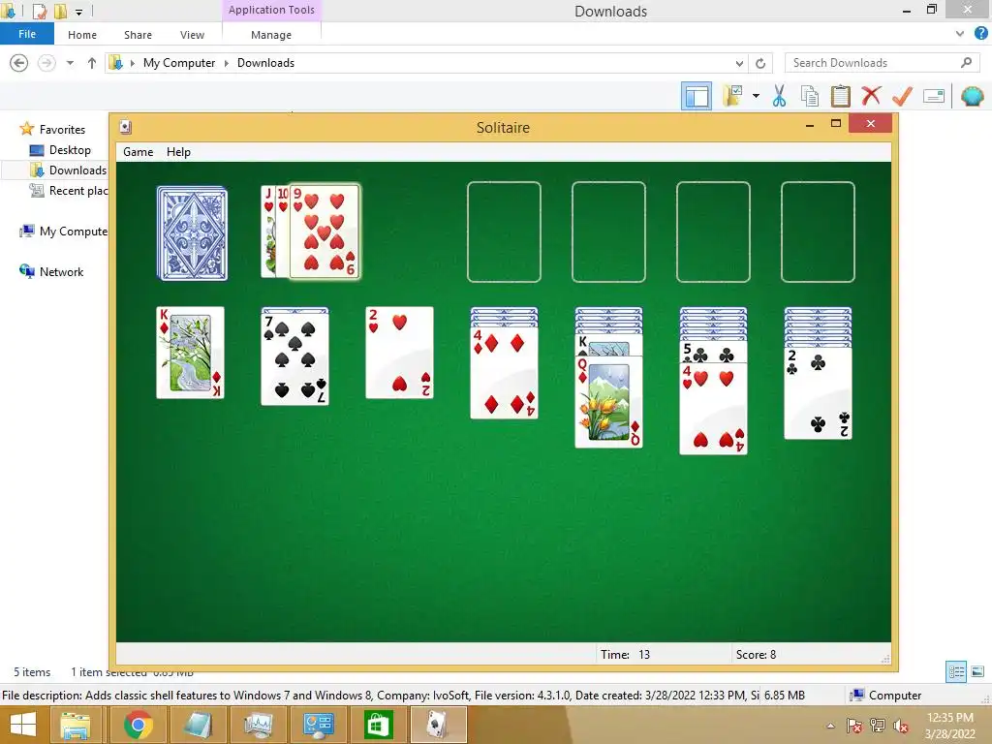The height and width of the screenshot is (744, 992).
Task: Click the Properties quick access icon
Action: point(39,11)
